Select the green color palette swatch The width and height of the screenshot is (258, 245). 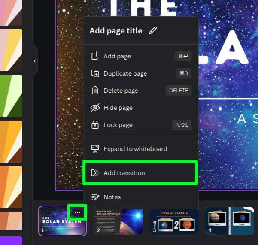coord(11,96)
